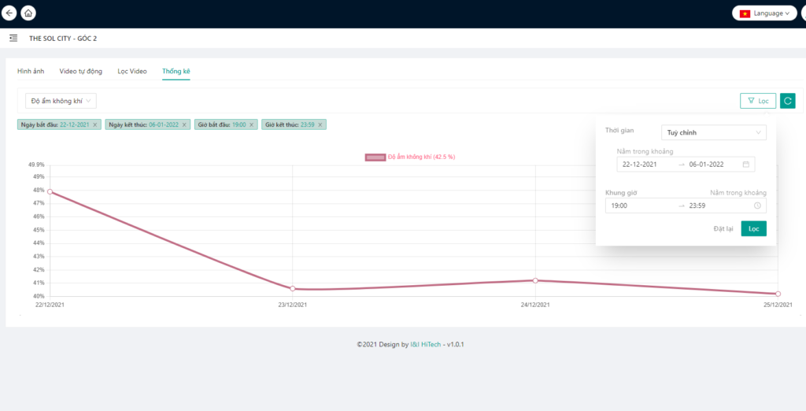Click the Ngày bắt đầu: 22-12-2021 tag
Viewport: 806px width, 411px height.
59,124
